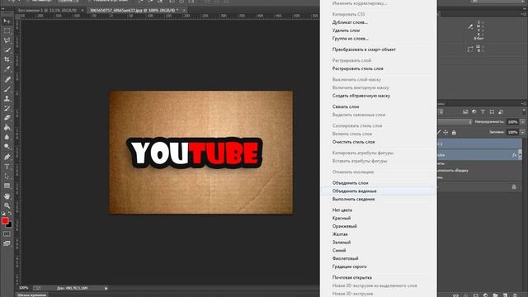Reset default foreground and background colors
The height and width of the screenshot is (297, 528).
click(3, 214)
